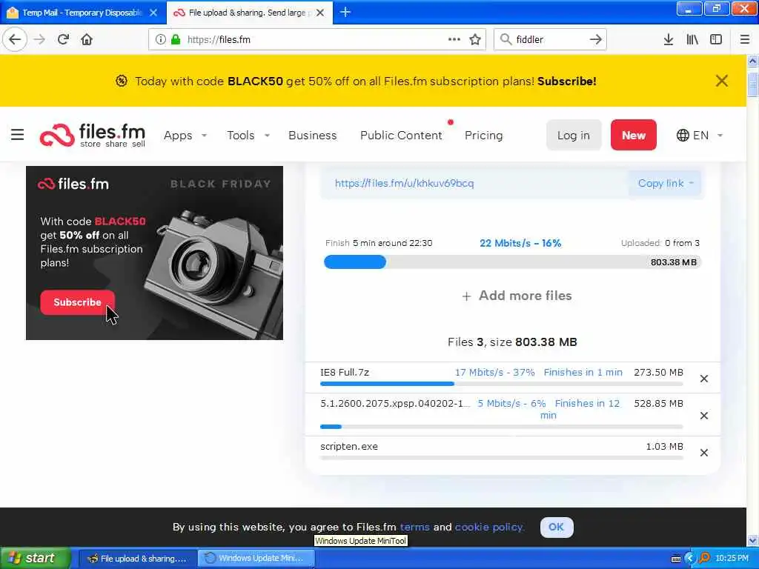Go to the Pricing page
The height and width of the screenshot is (569, 759).
pyautogui.click(x=483, y=136)
